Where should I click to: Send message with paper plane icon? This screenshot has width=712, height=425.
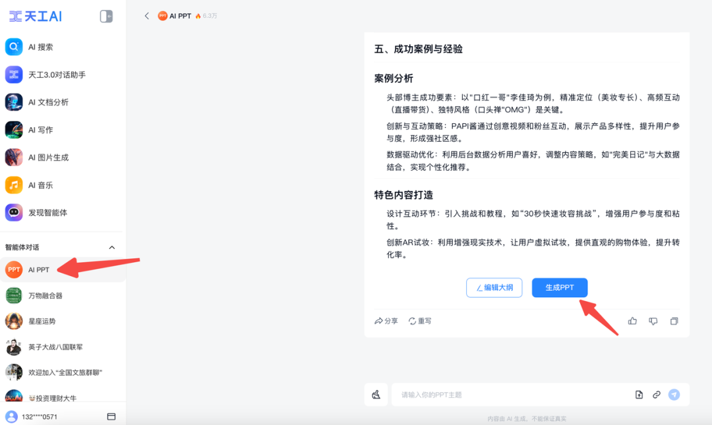[674, 395]
